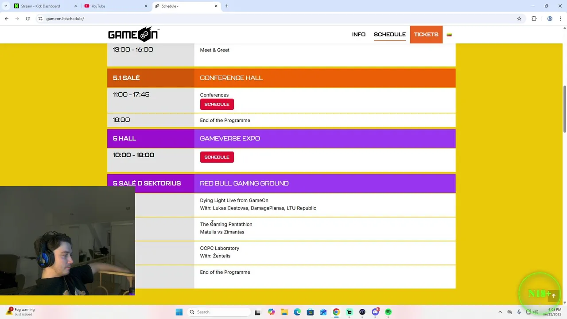Open Outlook mail from the taskbar
567x319 pixels.
point(323,312)
